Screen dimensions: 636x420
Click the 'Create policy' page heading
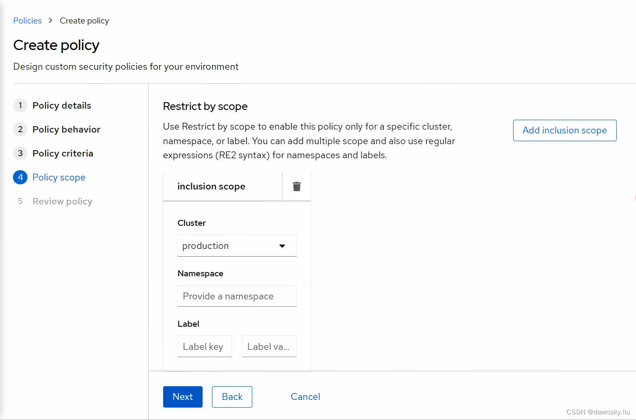click(56, 45)
